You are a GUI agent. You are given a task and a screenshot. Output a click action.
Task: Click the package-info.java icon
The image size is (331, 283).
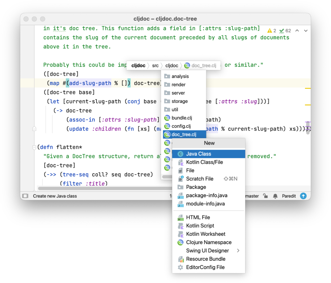[x=180, y=195]
